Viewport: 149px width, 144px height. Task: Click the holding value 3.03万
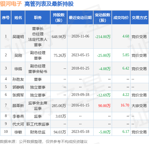[61, 116]
